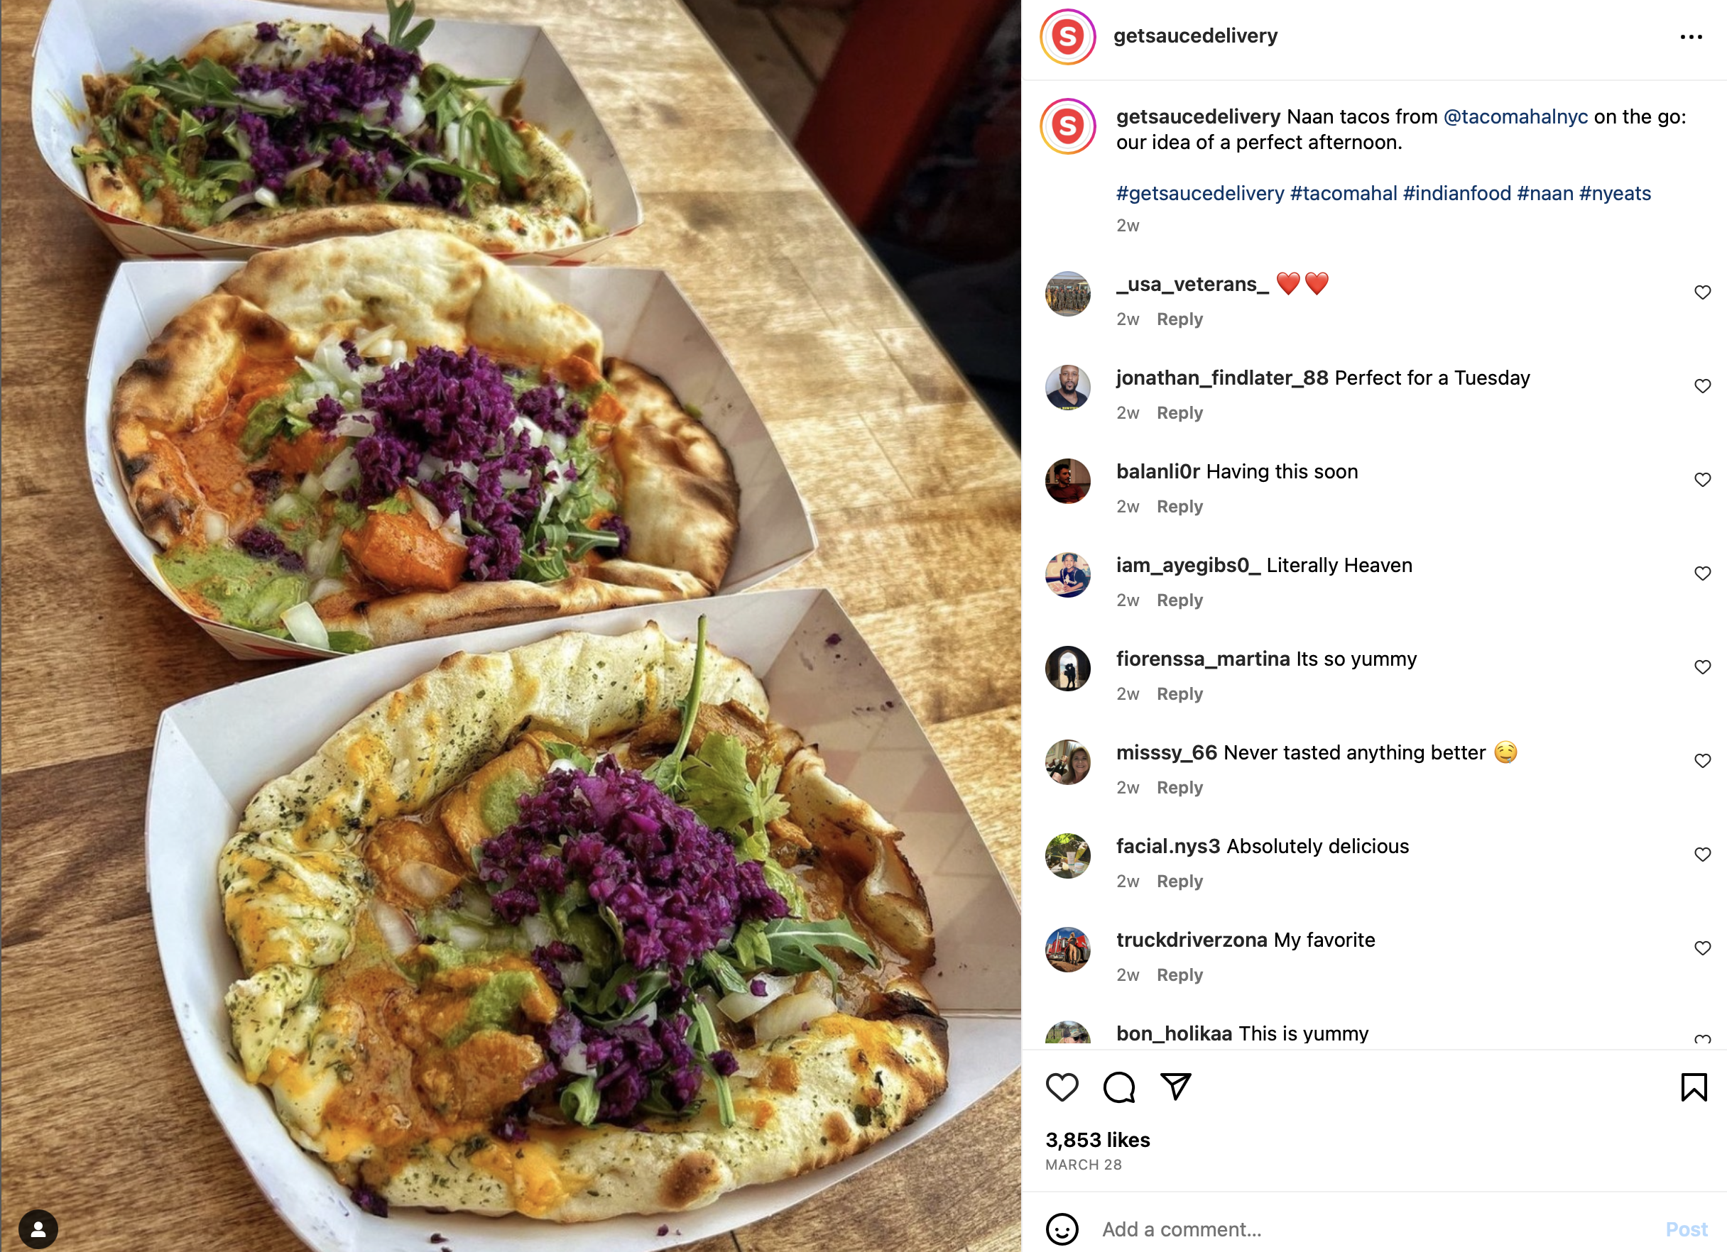Open fiorenssa_martina's profile picture

[x=1067, y=669]
